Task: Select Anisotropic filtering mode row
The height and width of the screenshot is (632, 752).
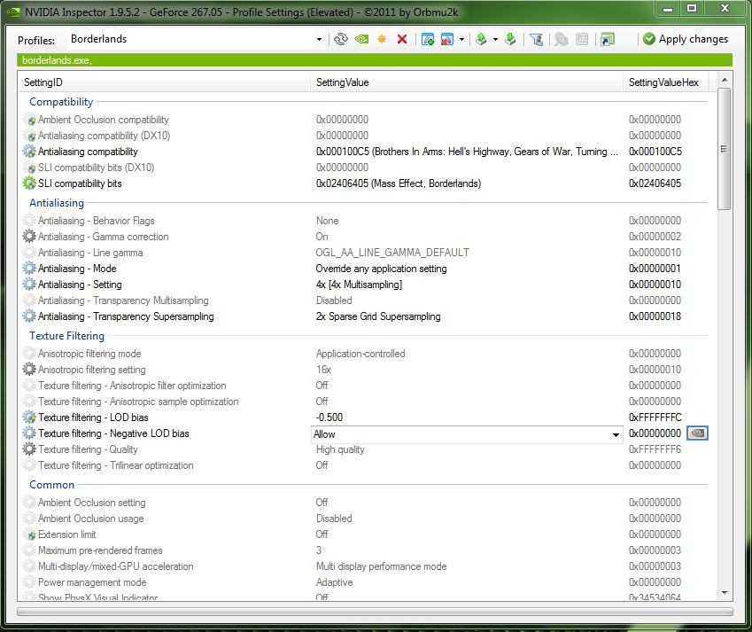Action: click(x=365, y=354)
